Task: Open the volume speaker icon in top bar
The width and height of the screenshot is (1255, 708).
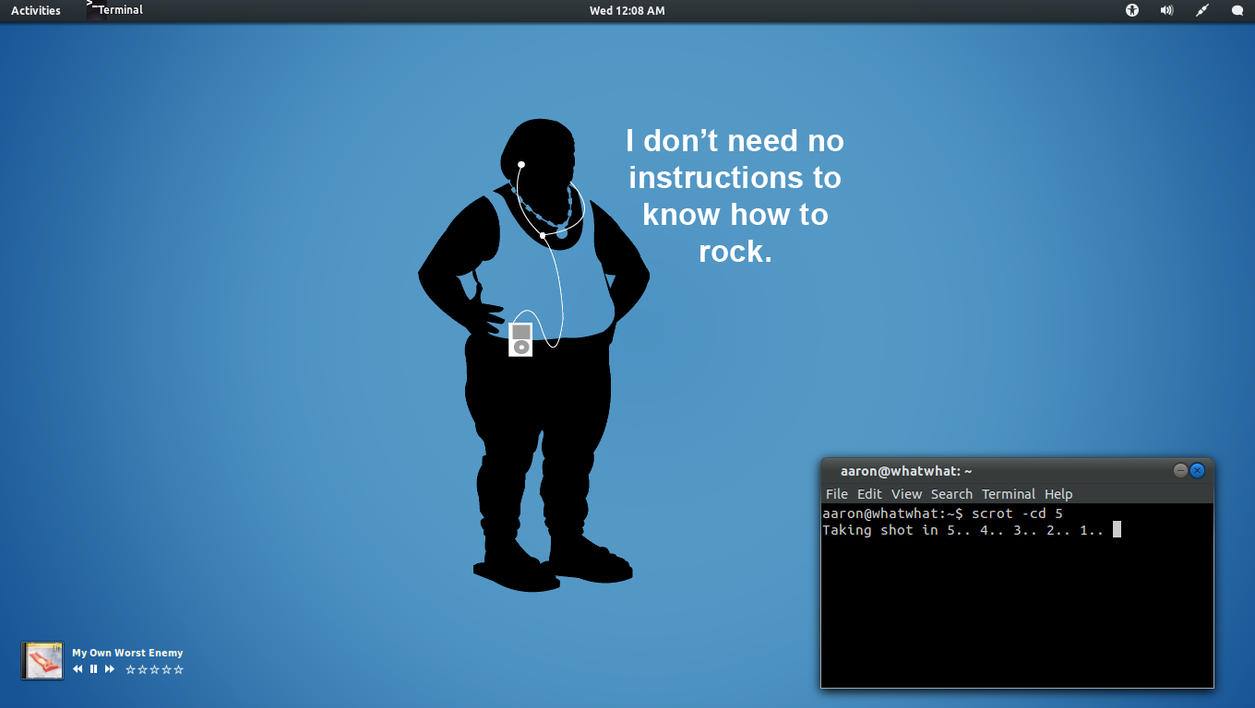Action: (1167, 10)
